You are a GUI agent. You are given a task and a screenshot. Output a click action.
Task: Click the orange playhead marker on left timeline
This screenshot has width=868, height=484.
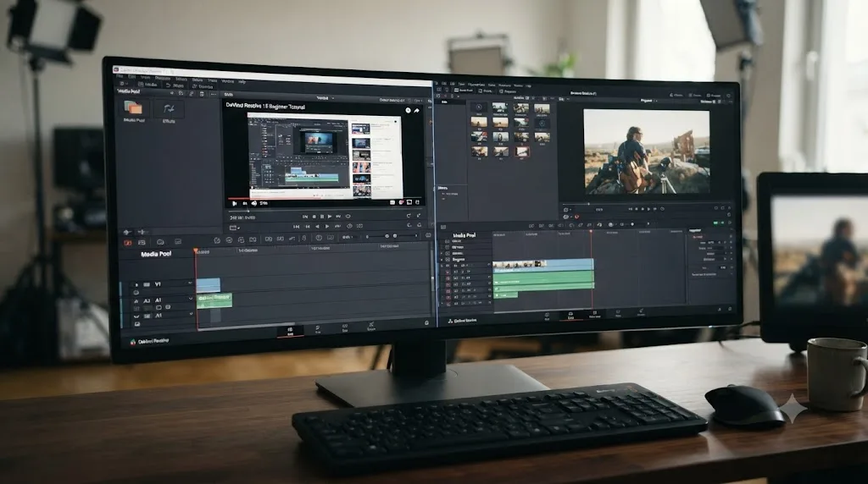coord(196,250)
